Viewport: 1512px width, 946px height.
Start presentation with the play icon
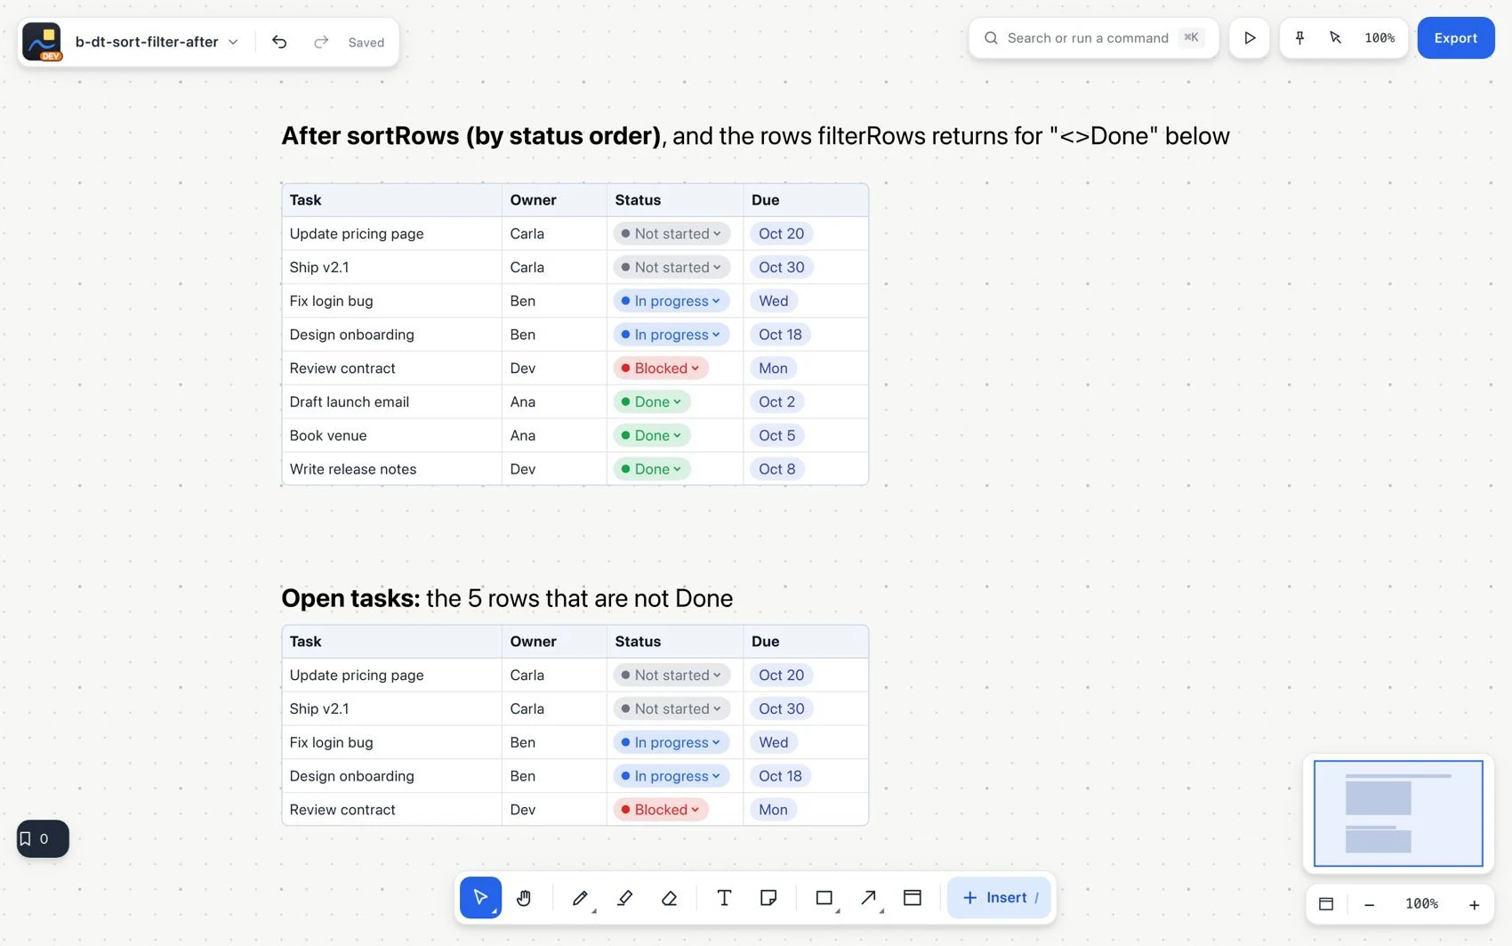pos(1250,38)
